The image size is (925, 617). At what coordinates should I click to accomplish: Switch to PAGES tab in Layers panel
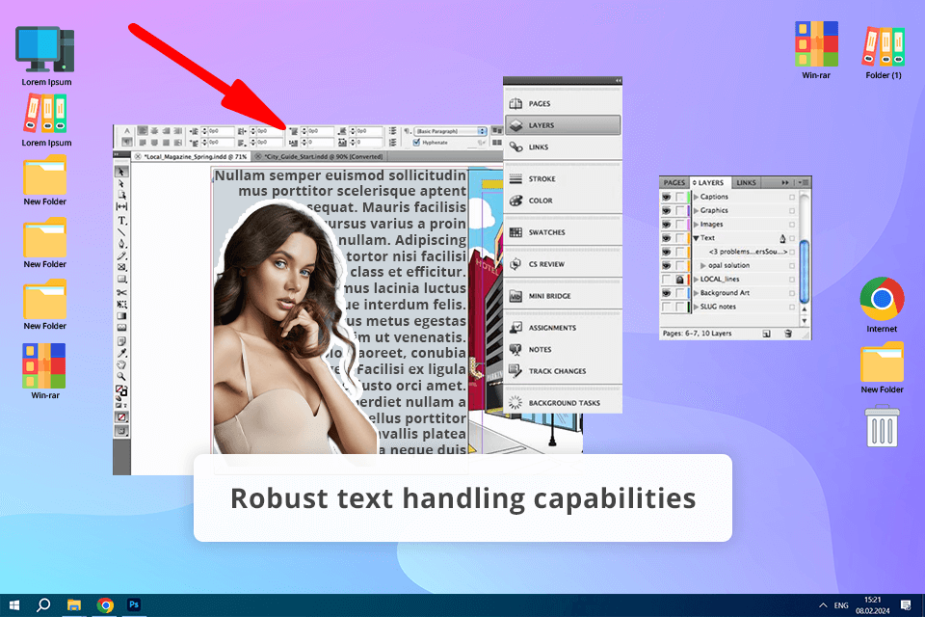pos(674,182)
